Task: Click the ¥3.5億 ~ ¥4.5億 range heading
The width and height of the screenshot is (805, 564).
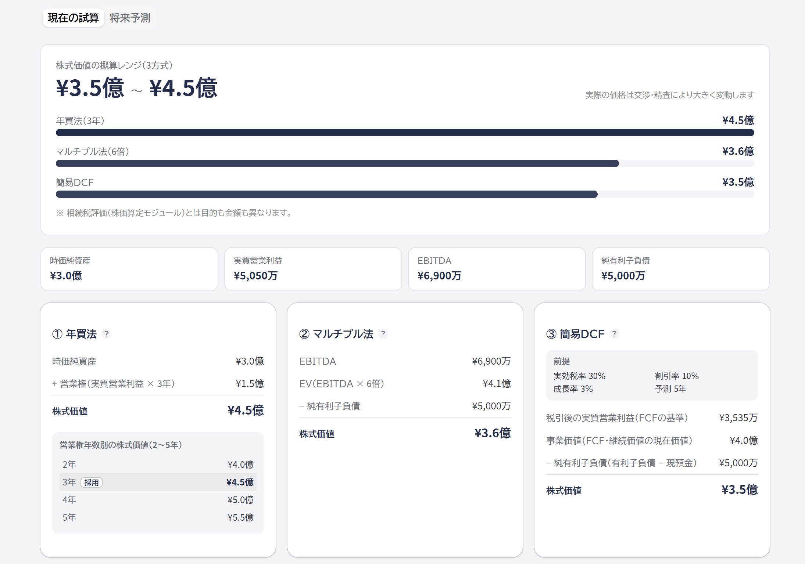Action: [137, 88]
